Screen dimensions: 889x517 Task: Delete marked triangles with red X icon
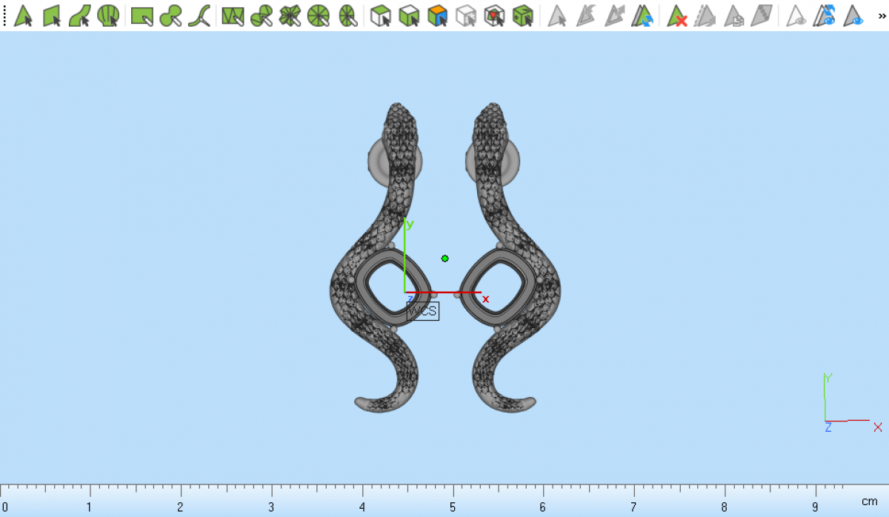click(x=676, y=16)
